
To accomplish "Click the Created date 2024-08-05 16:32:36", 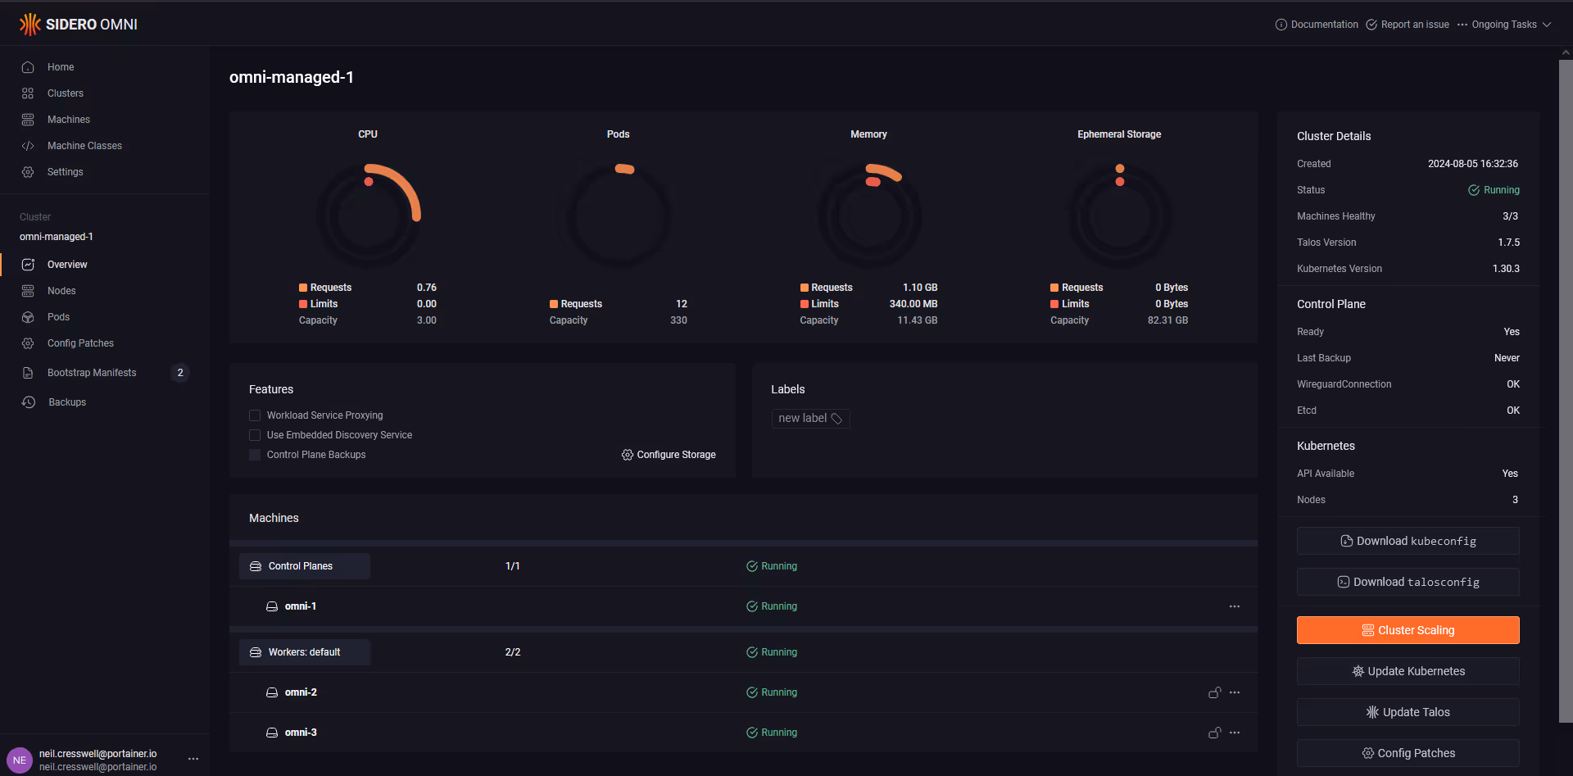I will tap(1473, 164).
